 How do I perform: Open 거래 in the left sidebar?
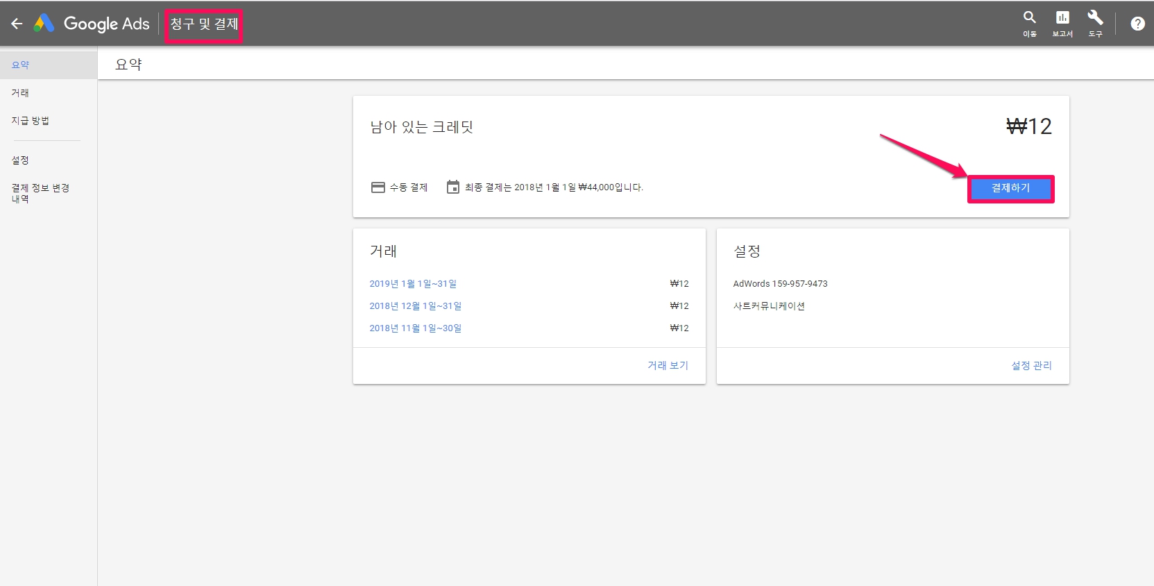click(20, 93)
